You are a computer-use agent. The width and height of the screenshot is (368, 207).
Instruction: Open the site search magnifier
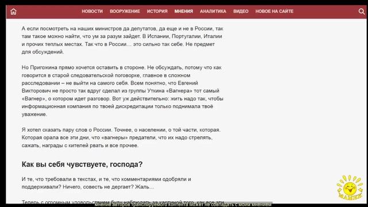[x=362, y=11]
